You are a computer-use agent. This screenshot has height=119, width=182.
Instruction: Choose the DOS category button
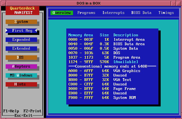21,57
